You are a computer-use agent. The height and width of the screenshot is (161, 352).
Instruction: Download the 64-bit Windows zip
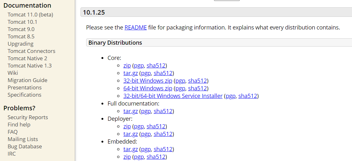(148, 88)
